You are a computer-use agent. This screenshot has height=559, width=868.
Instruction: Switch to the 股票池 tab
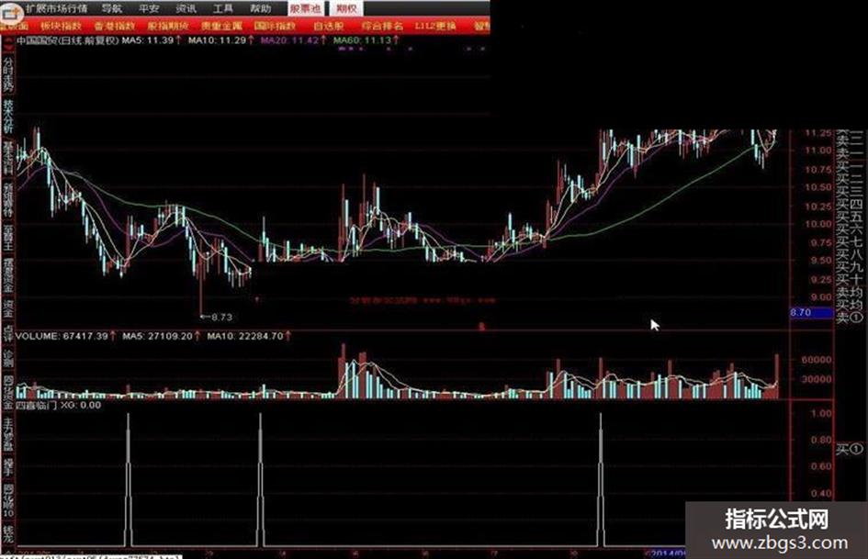tap(305, 8)
